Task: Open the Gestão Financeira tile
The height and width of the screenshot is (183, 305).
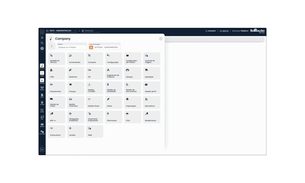Action: (x=75, y=102)
